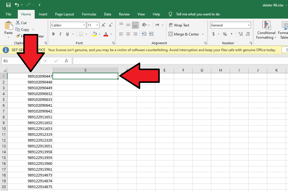Screen dimensions: 288x191
Task: Click the Percent Style icon
Action: [225, 34]
